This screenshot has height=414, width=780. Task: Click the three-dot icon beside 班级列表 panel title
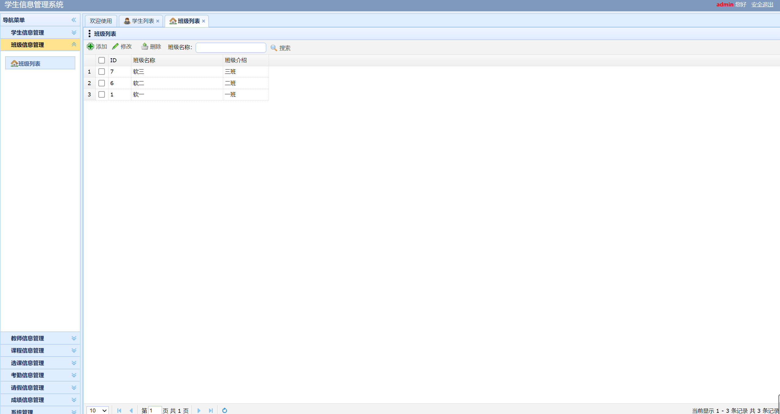coord(89,34)
